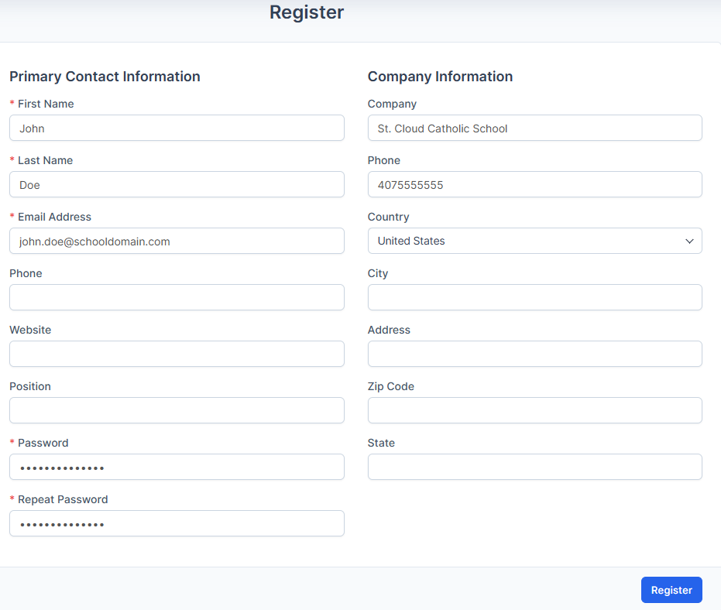
Task: Focus the Email Address text box
Action: (x=177, y=241)
